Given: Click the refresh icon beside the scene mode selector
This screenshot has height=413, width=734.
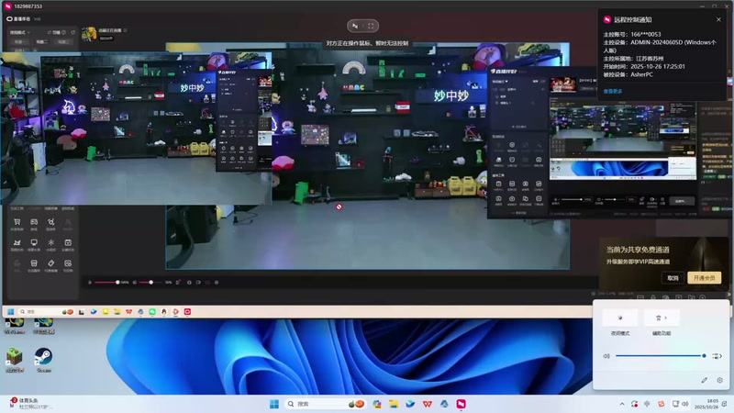Looking at the screenshot, I should click(72, 32).
